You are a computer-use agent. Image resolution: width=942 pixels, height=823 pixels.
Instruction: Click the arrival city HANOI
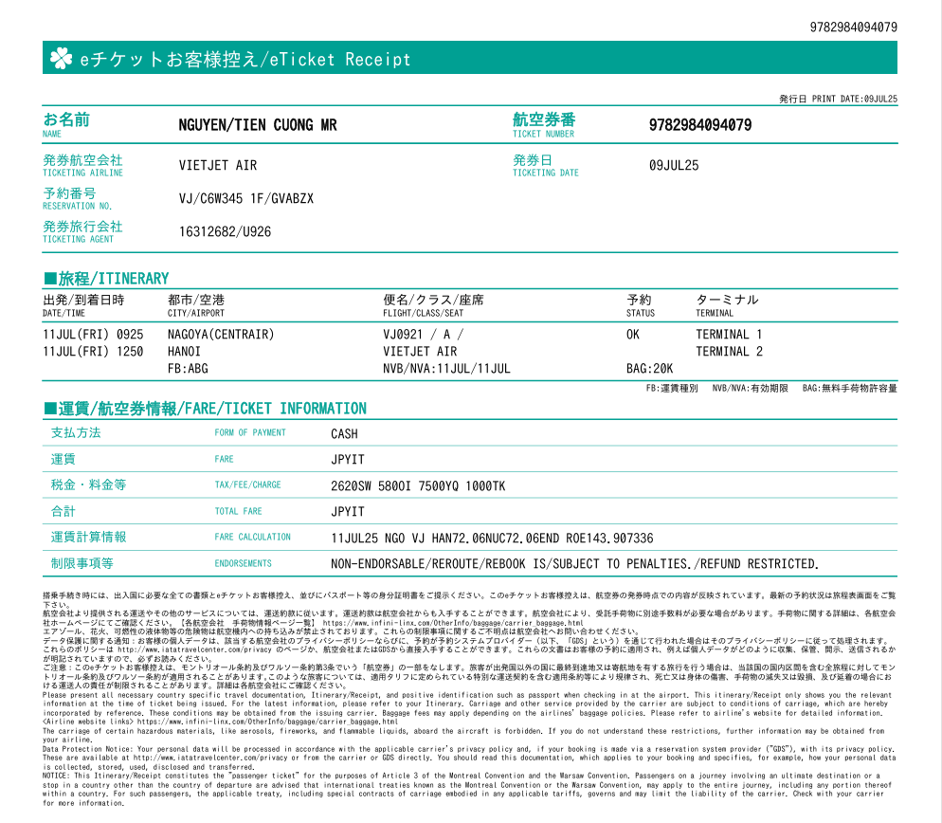point(188,351)
